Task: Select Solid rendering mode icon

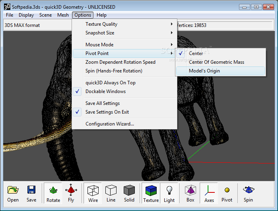Action: tap(129, 190)
